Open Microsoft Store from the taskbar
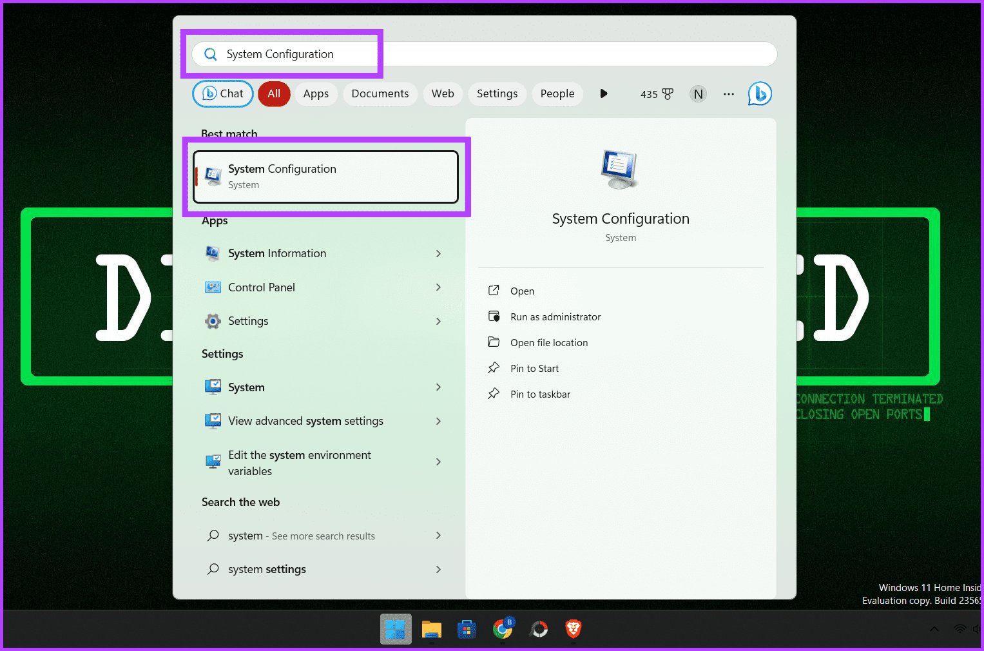Image resolution: width=984 pixels, height=651 pixels. tap(467, 629)
